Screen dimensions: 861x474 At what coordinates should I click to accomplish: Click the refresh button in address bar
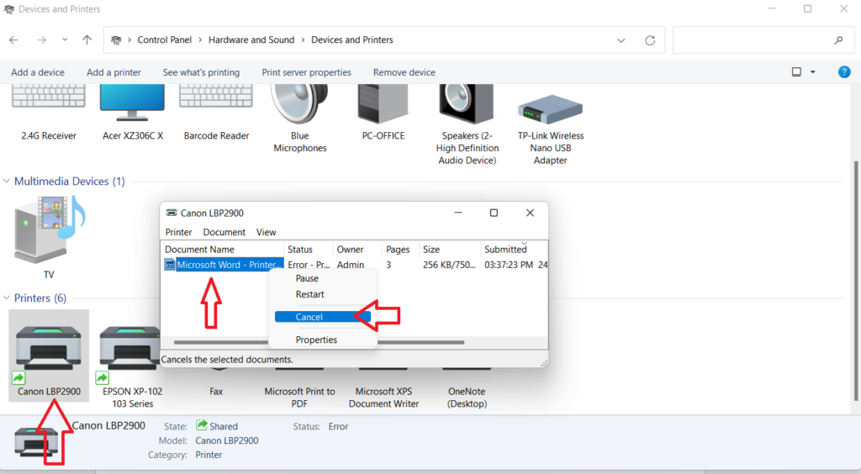tap(650, 40)
